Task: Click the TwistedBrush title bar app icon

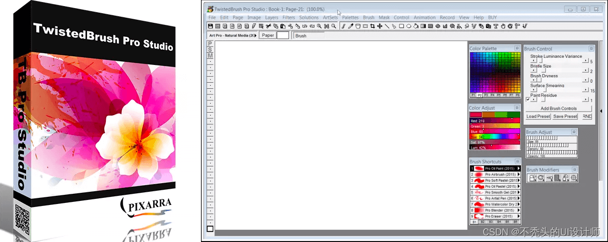Action: (x=210, y=9)
